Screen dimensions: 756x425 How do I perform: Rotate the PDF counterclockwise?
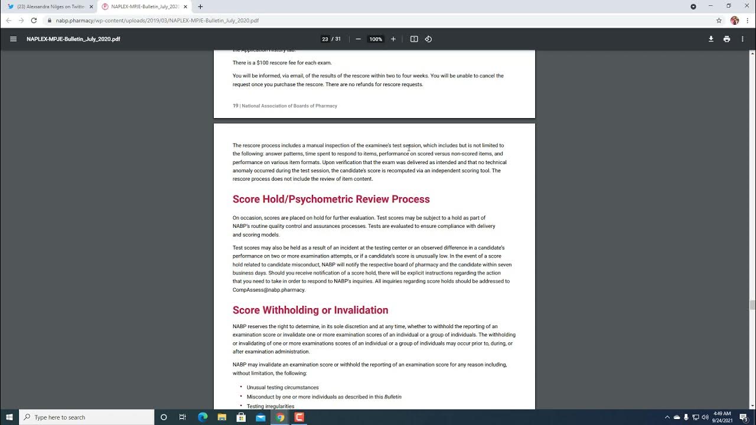(x=428, y=39)
